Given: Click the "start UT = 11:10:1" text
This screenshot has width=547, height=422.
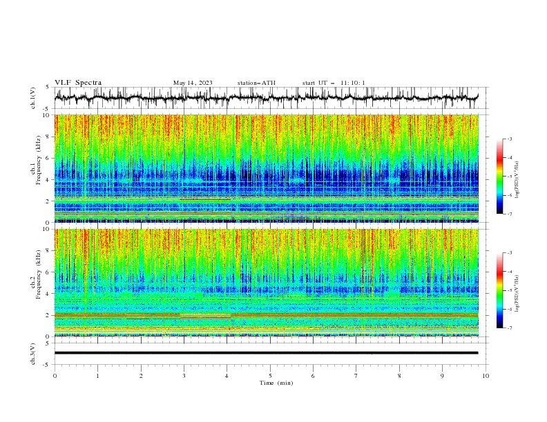Looking at the screenshot, I should (333, 83).
